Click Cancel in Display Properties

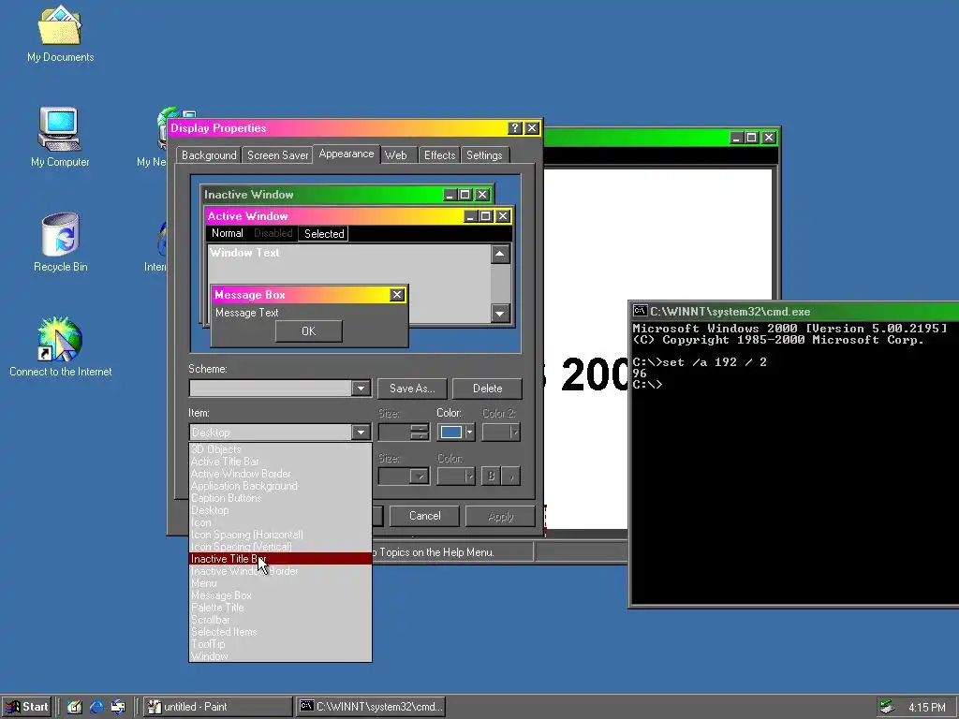424,516
